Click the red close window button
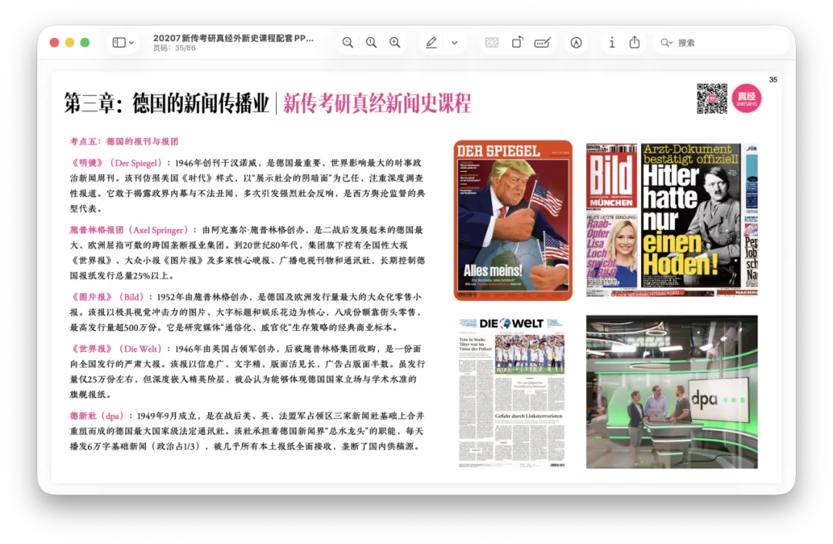This screenshot has height=544, width=833. pyautogui.click(x=54, y=42)
